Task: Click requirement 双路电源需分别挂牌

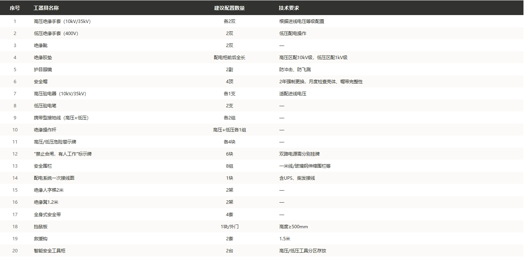Action: click(x=299, y=154)
